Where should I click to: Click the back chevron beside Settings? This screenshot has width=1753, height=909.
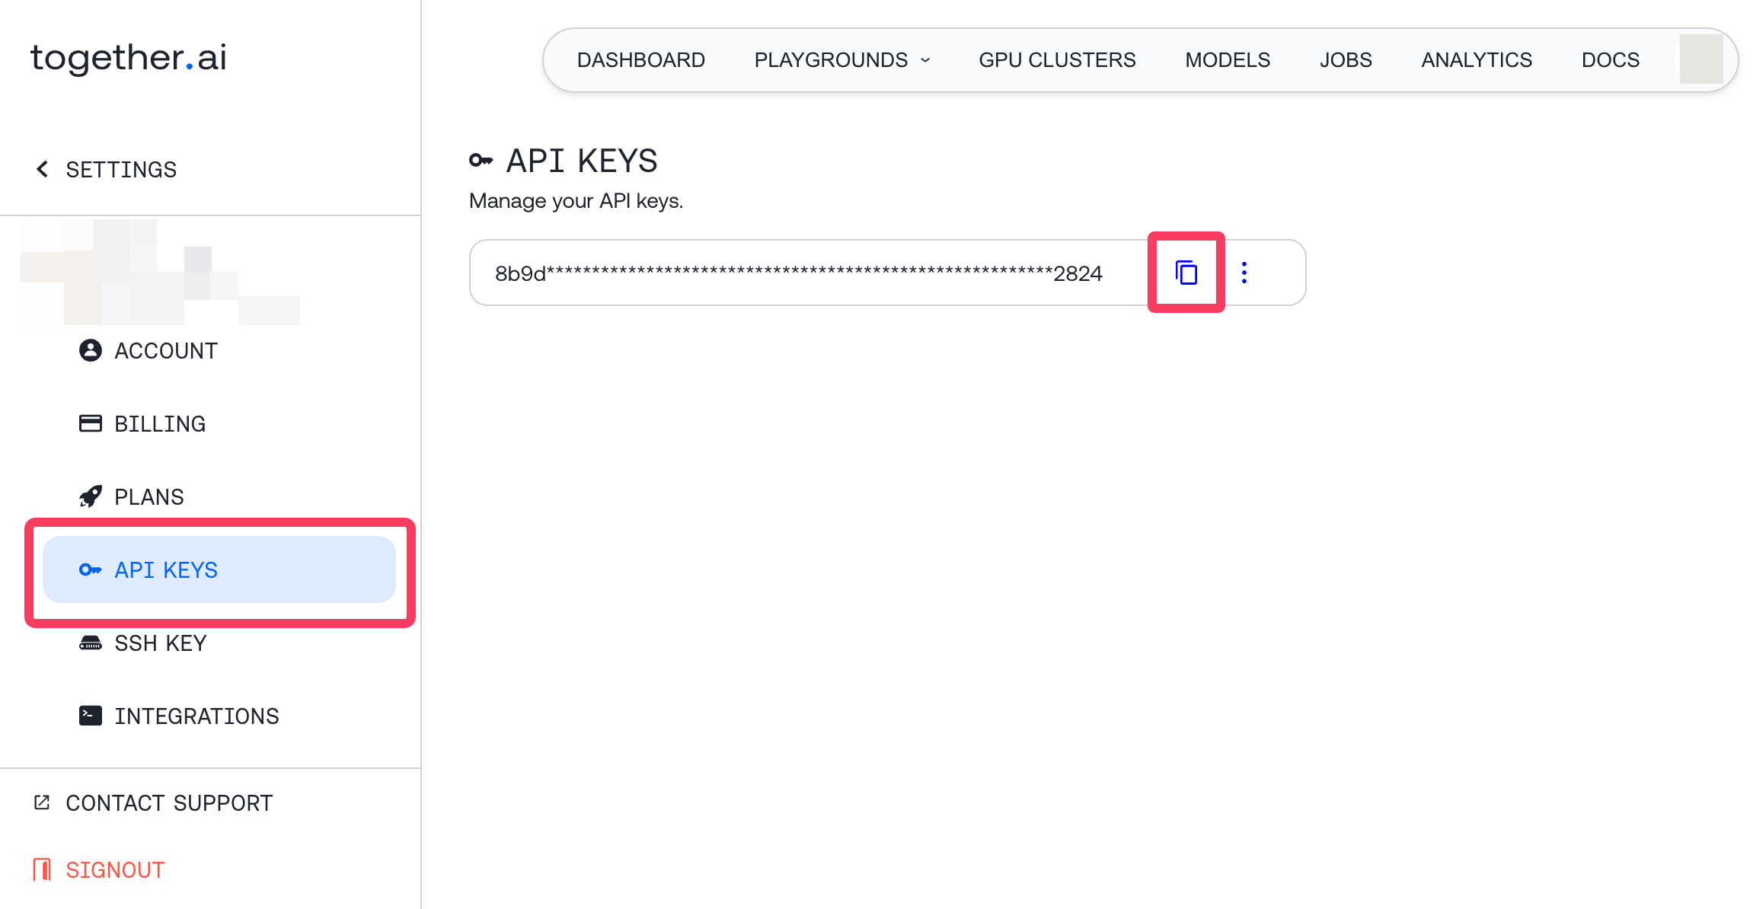[43, 169]
